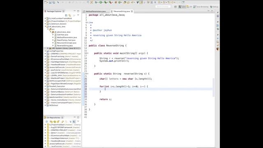The width and height of the screenshot is (263, 148).
Task: Collapse the reverse method fold at line 24
Action: 88,74
